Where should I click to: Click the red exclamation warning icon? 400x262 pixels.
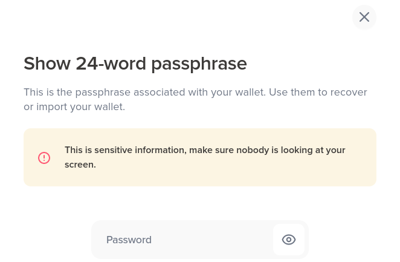44,158
